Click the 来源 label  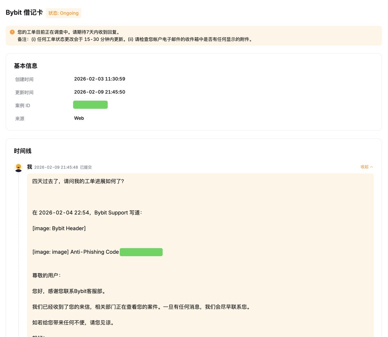pyautogui.click(x=20, y=119)
